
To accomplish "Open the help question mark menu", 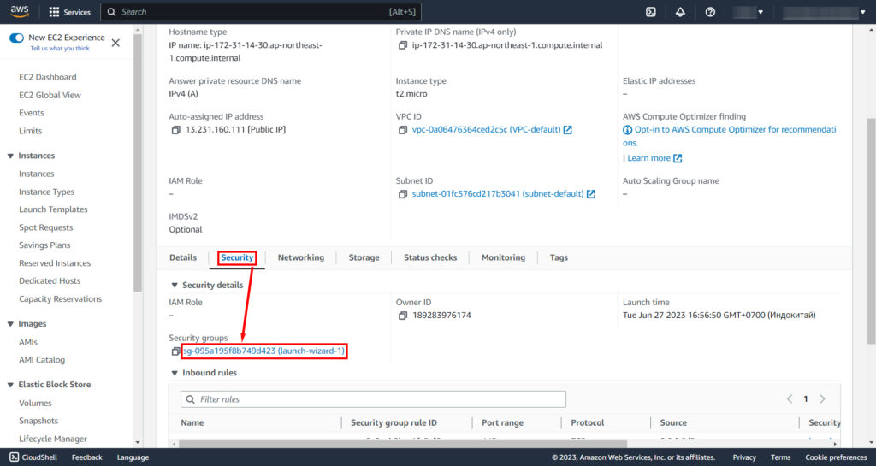I will pos(710,12).
